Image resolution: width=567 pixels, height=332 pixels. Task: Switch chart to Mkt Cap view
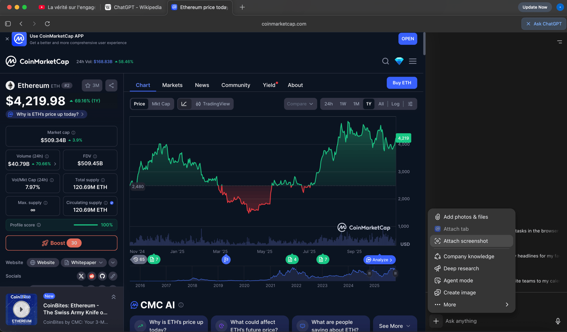coord(161,104)
